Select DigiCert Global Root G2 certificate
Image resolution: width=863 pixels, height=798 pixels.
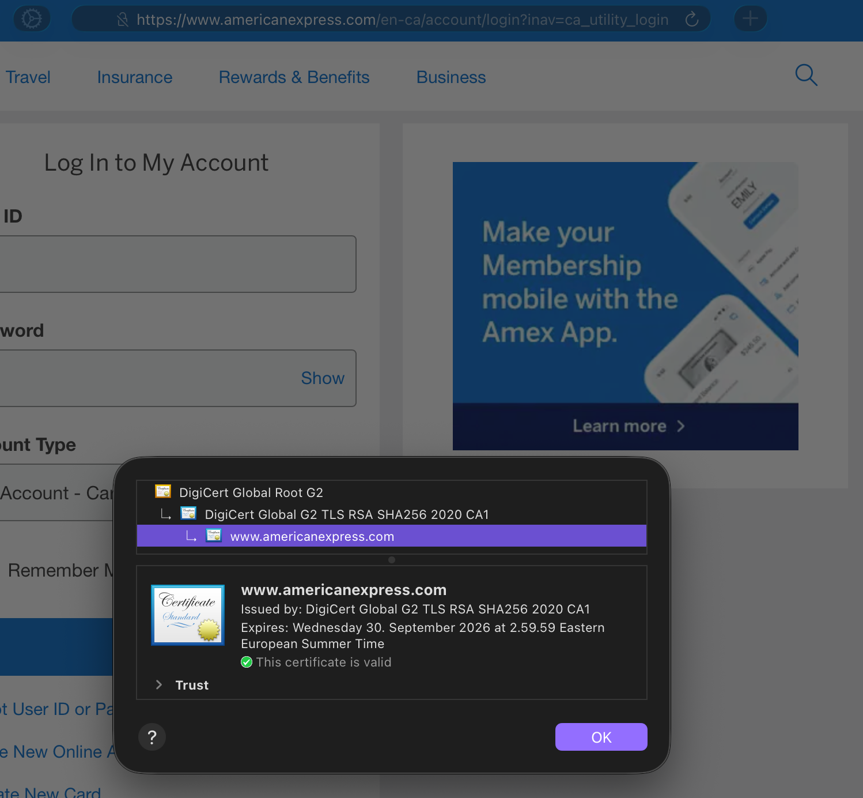click(x=251, y=492)
